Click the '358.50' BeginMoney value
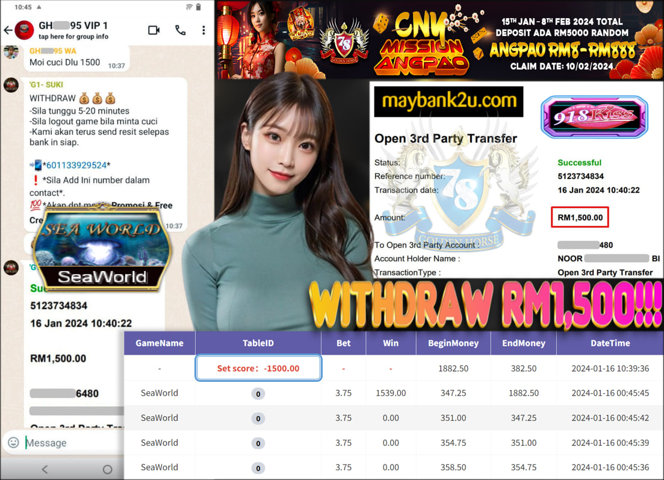664x480 pixels. 453,467
